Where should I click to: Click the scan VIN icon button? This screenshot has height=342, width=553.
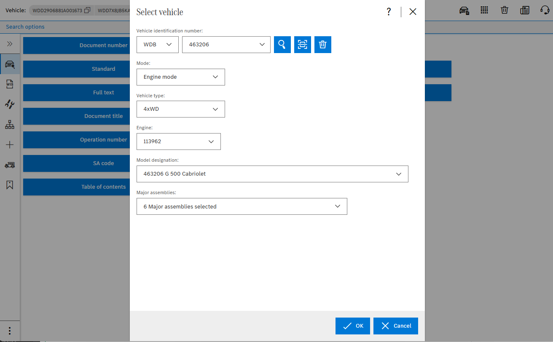303,45
